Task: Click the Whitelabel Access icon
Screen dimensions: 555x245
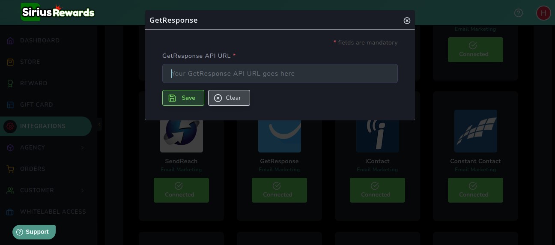Action: [x=10, y=212]
